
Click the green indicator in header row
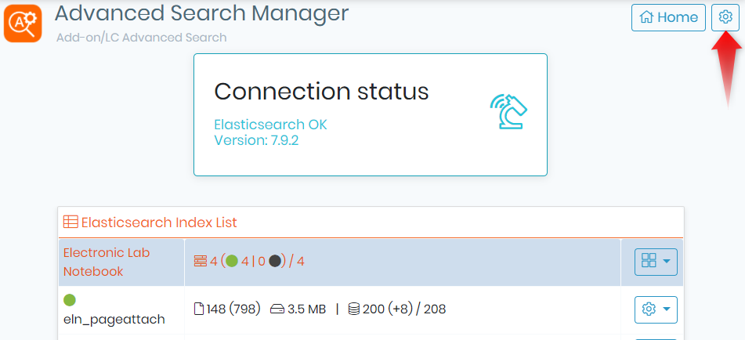coord(231,261)
